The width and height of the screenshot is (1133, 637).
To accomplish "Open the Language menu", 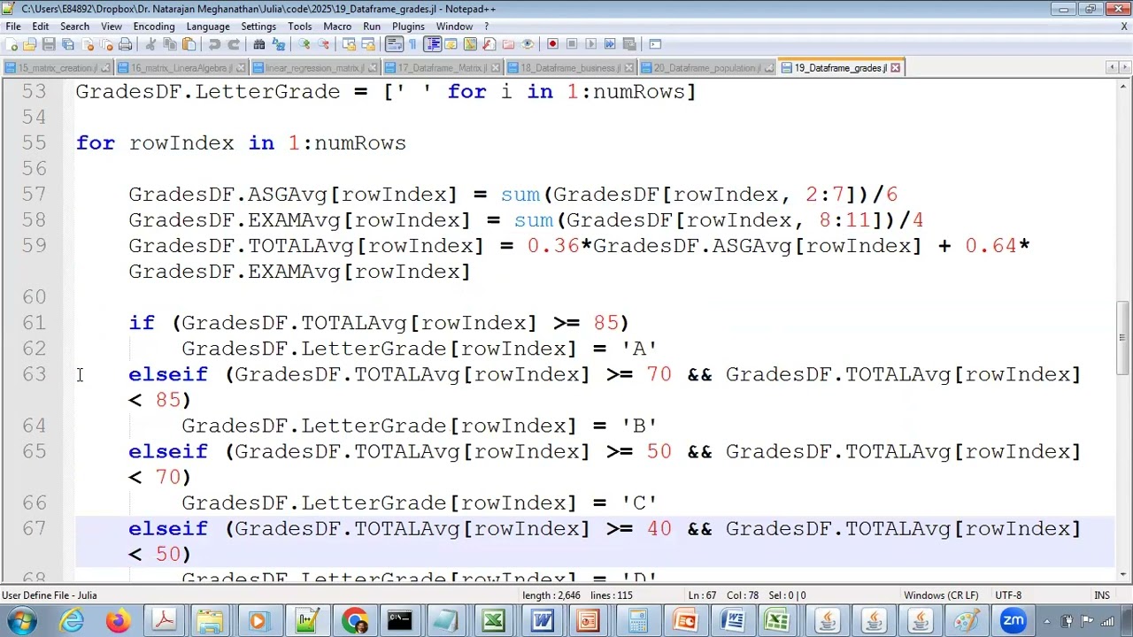I will pyautogui.click(x=208, y=27).
